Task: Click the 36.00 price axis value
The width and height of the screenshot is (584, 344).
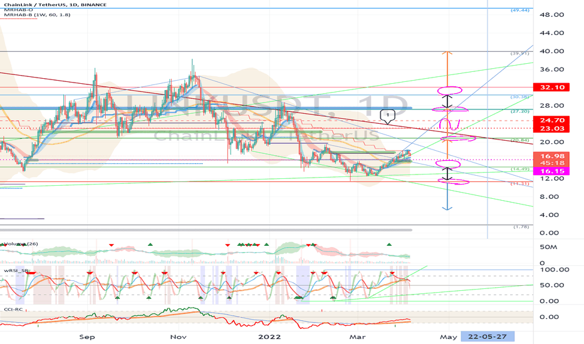Action: (551, 69)
